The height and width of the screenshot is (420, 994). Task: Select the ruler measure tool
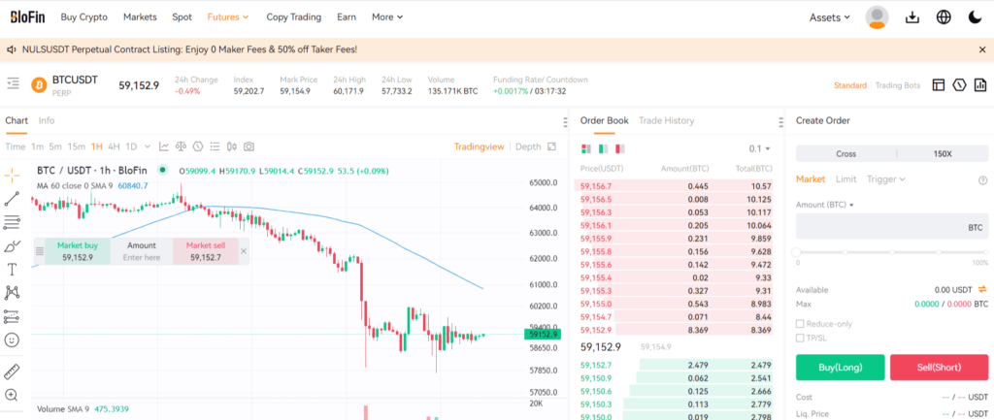click(x=12, y=372)
